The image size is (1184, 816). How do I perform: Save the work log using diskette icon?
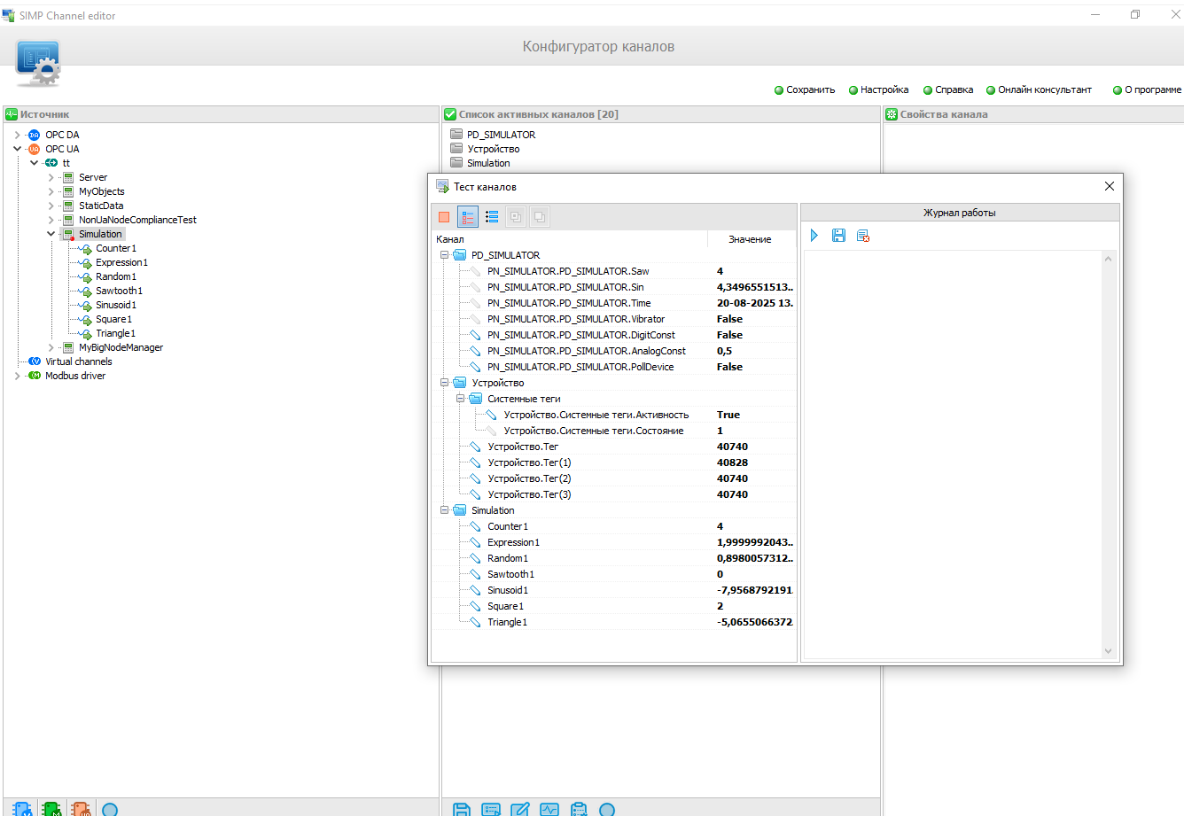[x=838, y=236]
